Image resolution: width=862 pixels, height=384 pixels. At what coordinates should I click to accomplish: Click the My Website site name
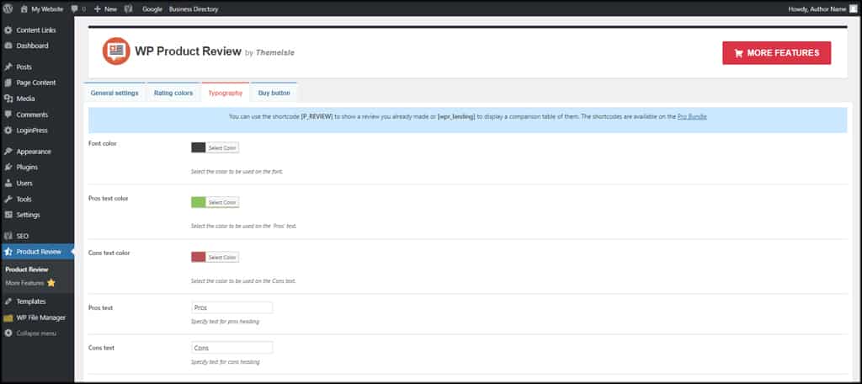tap(47, 9)
